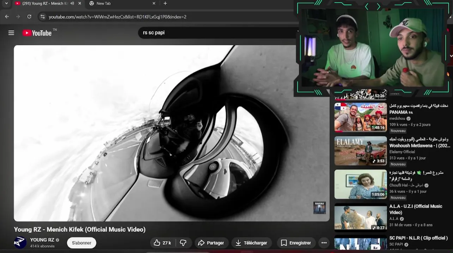Open a new browser tab with plus

[165, 4]
